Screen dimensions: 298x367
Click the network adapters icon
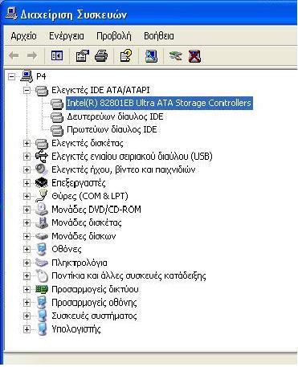(x=42, y=289)
